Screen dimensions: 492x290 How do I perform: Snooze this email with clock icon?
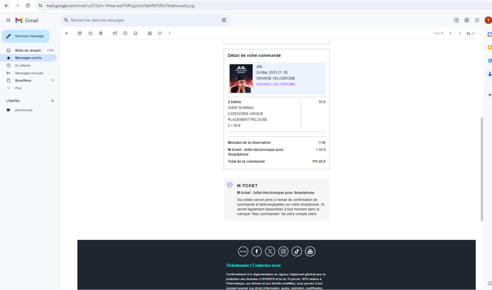coord(125,33)
